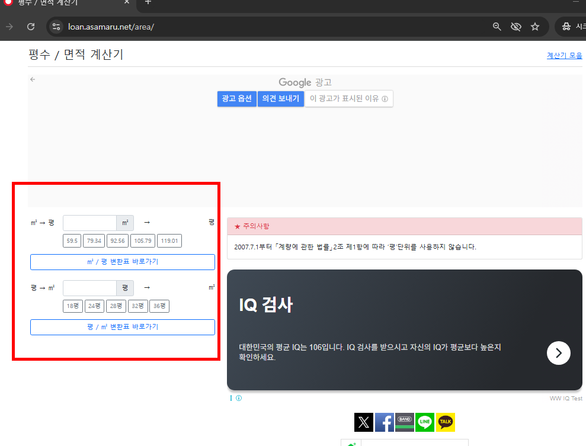Click the KakaoTalk share icon

tap(445, 422)
